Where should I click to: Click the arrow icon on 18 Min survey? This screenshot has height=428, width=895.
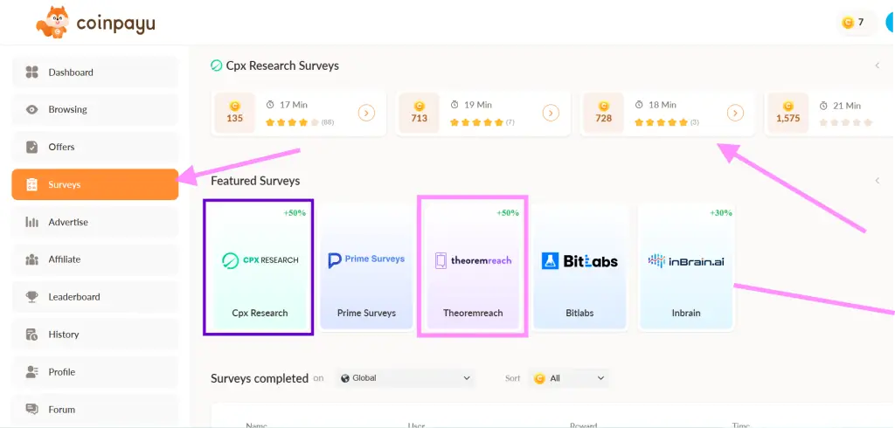[x=735, y=113]
